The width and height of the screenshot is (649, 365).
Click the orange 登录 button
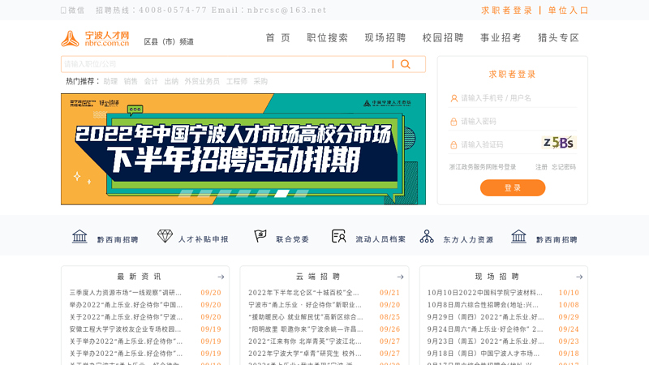(x=513, y=188)
